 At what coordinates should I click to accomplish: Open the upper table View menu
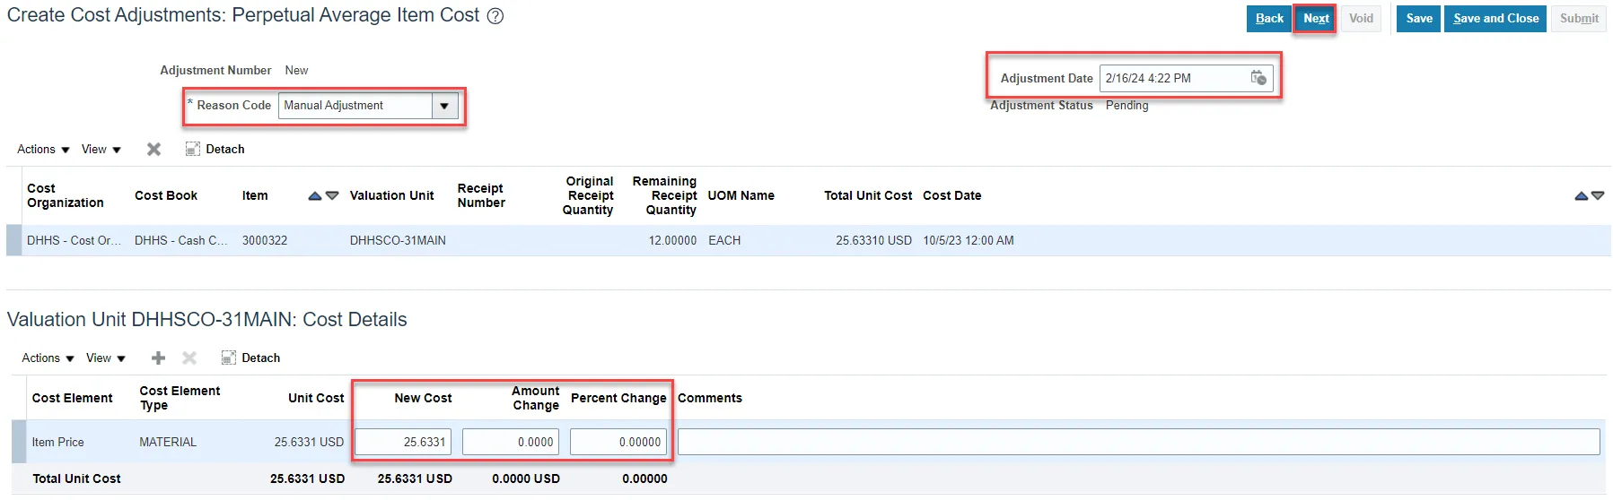[x=101, y=149]
